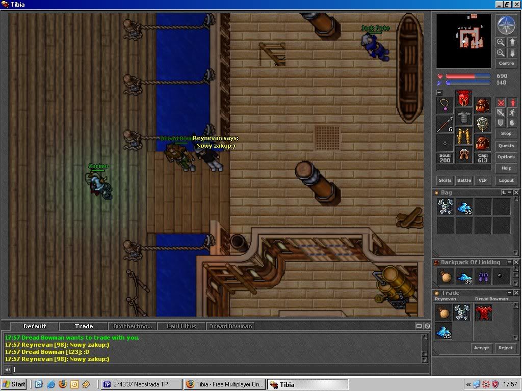
Task: Click the Logout button
Action: point(506,180)
